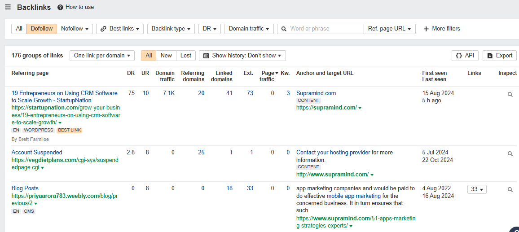519x232 pixels.
Task: Open the Best links dropdown
Action: (x=120, y=28)
